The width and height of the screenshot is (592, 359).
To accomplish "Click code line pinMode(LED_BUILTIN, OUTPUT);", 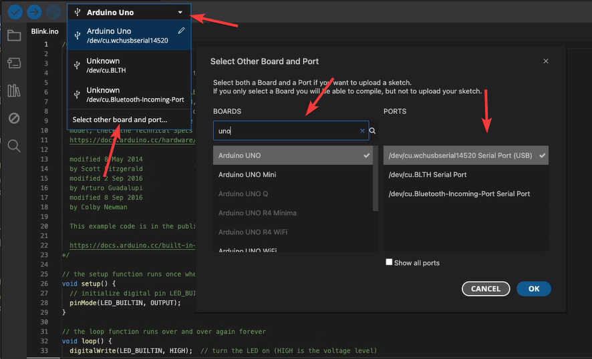I will pyautogui.click(x=126, y=303).
